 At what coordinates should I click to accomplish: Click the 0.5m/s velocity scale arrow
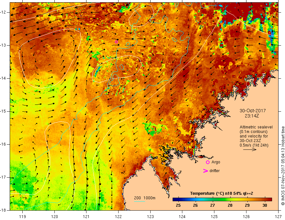(250, 149)
